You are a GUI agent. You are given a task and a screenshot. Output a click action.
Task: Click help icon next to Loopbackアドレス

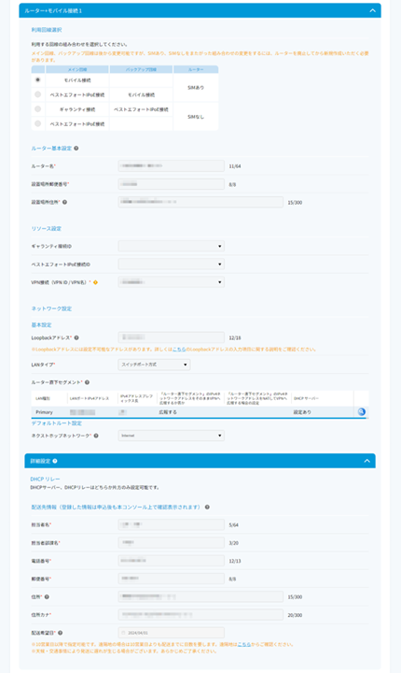pyautogui.click(x=76, y=337)
